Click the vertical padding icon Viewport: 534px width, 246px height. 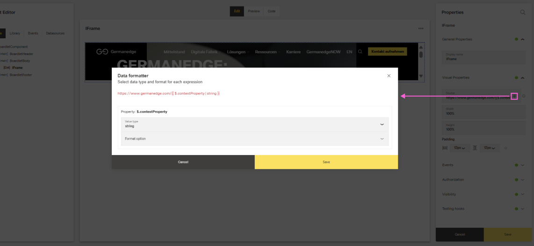pyautogui.click(x=475, y=148)
